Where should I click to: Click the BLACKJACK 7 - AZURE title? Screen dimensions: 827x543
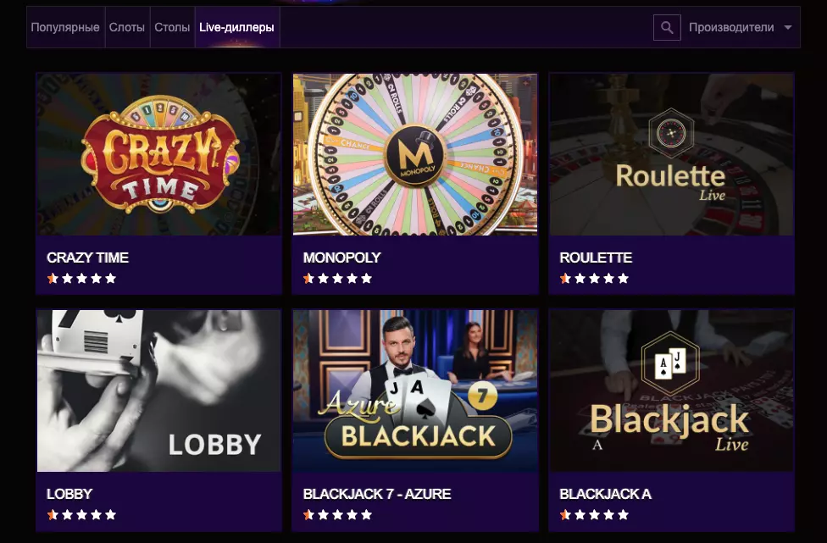[x=377, y=494]
